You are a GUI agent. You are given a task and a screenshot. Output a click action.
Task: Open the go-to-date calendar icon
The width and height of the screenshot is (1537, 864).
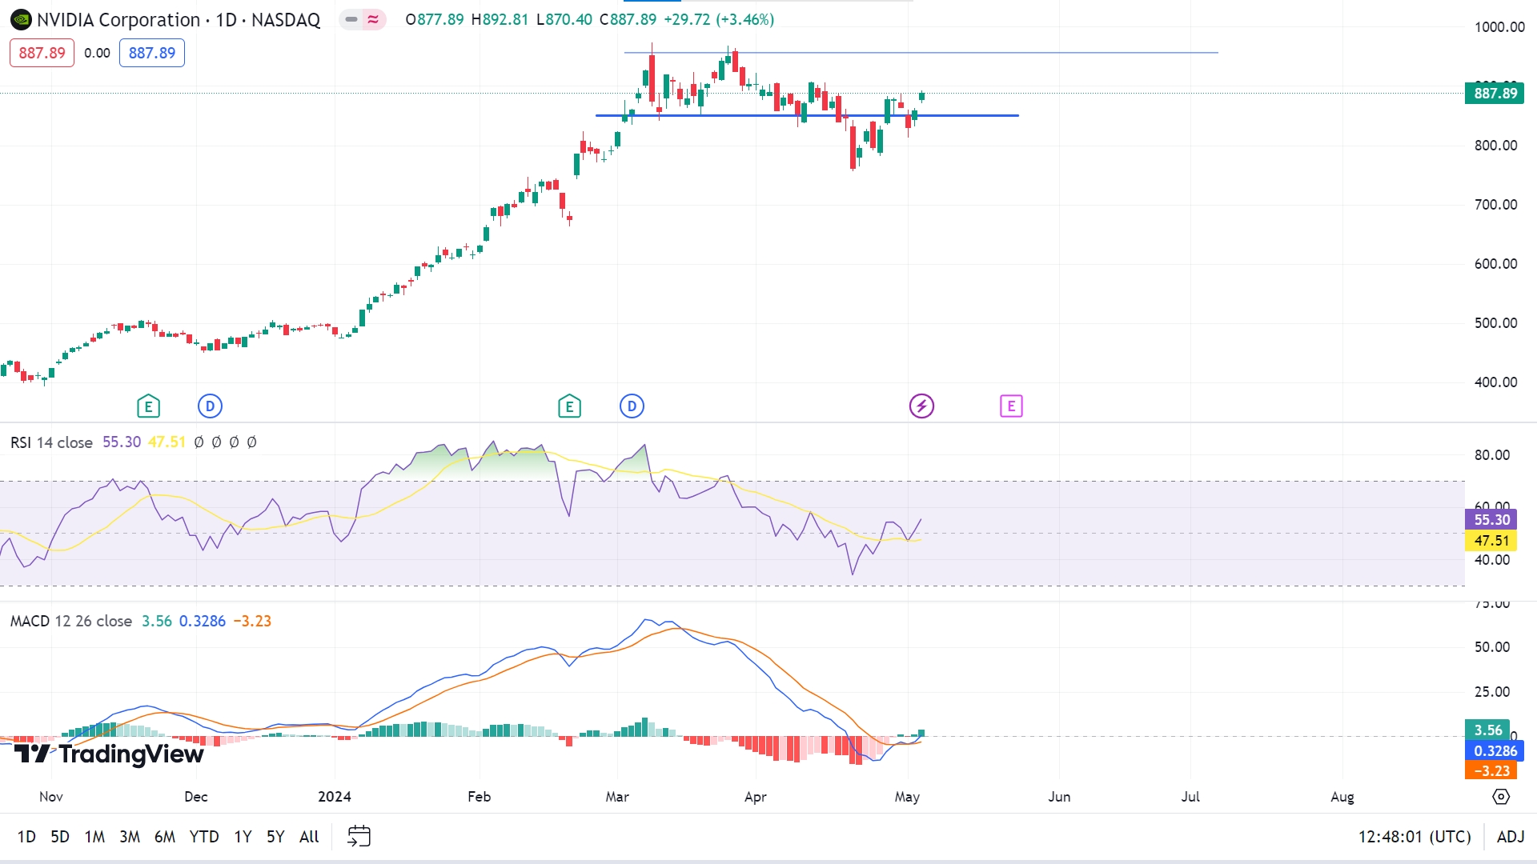click(x=359, y=837)
